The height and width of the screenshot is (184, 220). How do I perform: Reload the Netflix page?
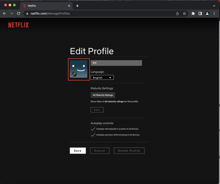(19, 14)
